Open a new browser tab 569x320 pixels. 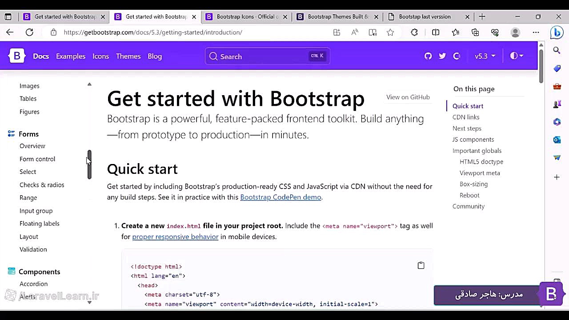pos(482,16)
